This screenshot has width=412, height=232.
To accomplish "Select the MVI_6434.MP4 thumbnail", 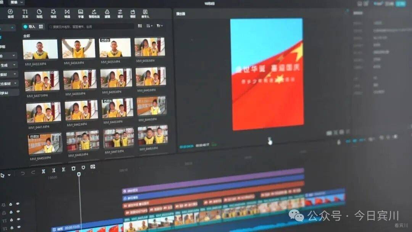I will tap(79, 48).
